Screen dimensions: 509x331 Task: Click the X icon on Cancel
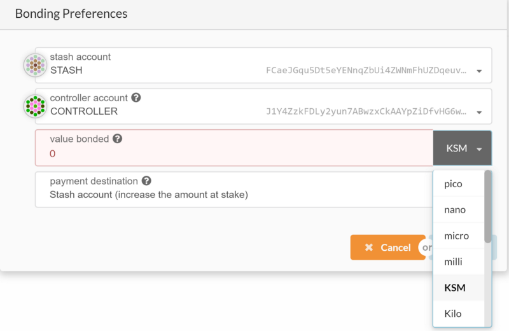(x=369, y=248)
